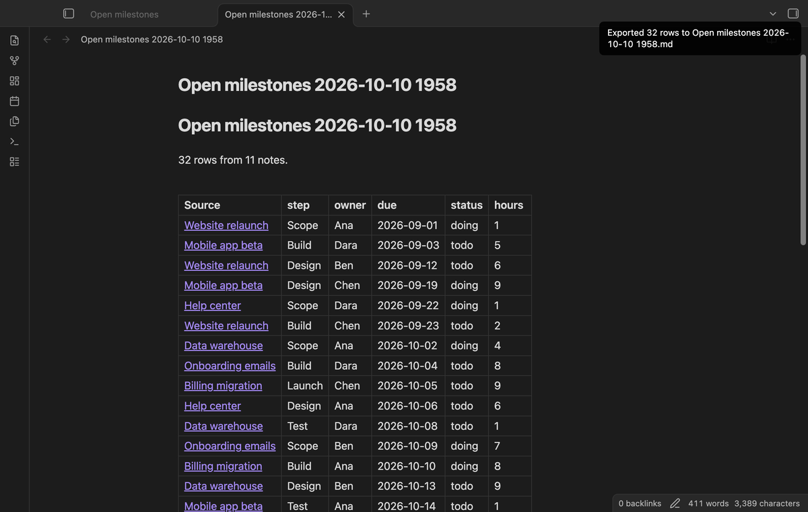Open the quick switcher file-search ribbon icon
Screen dimensions: 808x512
pos(15,40)
